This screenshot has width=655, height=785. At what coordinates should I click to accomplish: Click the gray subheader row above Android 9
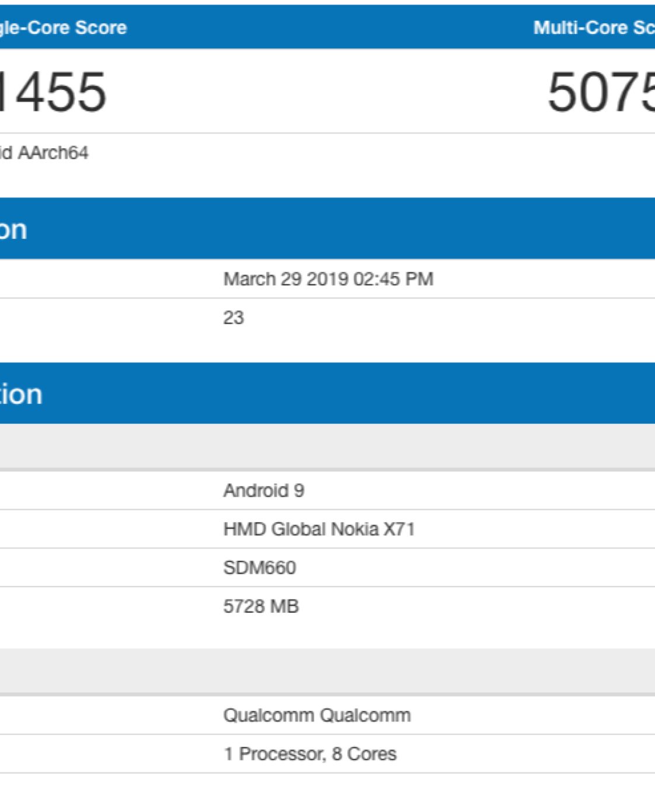pos(327,446)
